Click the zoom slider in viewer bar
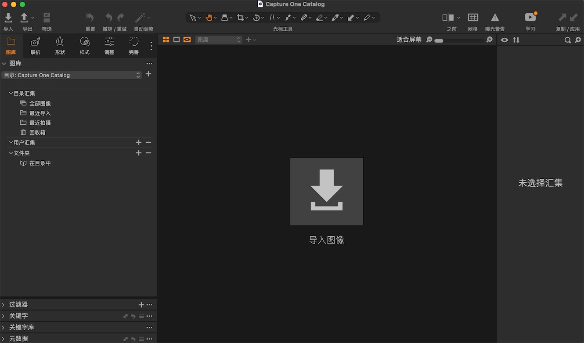 point(459,40)
